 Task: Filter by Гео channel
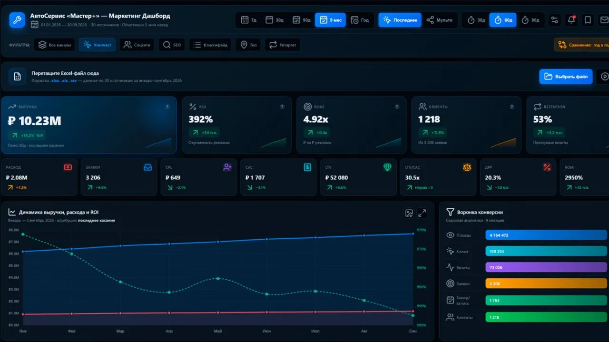point(248,45)
